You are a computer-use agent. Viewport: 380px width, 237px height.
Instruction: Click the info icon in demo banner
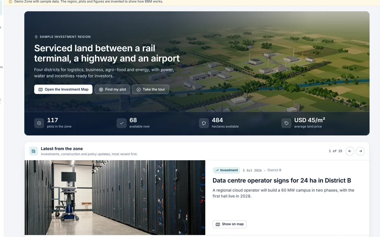click(x=10, y=2)
